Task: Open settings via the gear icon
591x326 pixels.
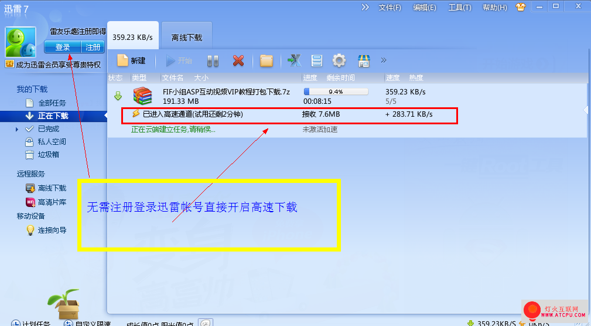Action: [339, 60]
